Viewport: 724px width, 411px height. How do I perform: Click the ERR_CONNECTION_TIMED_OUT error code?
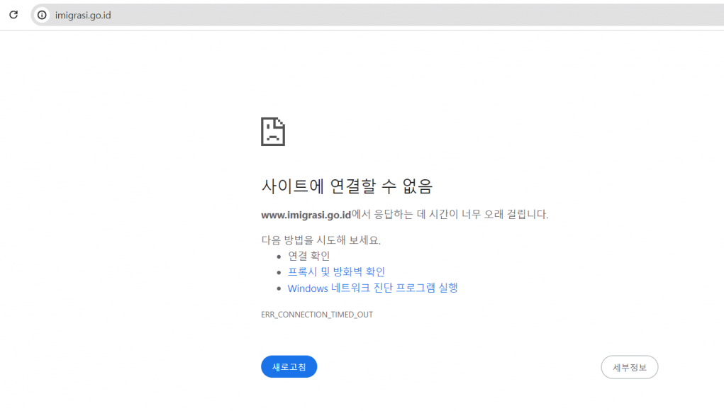pyautogui.click(x=317, y=315)
